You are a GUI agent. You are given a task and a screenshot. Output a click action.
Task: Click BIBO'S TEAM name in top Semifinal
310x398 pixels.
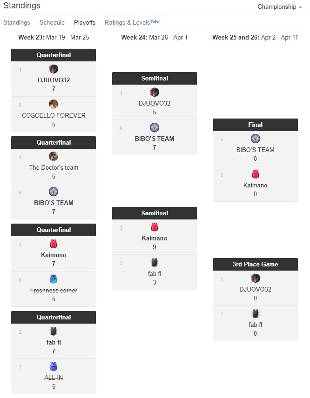[155, 139]
